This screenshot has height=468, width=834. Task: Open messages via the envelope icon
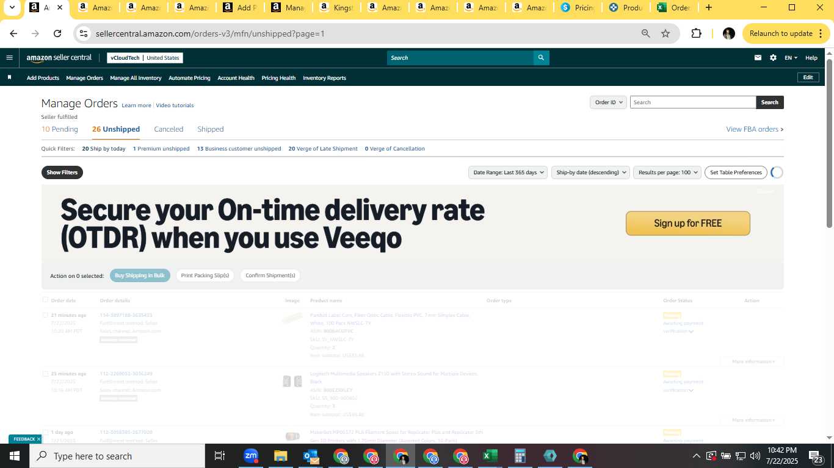tap(758, 58)
